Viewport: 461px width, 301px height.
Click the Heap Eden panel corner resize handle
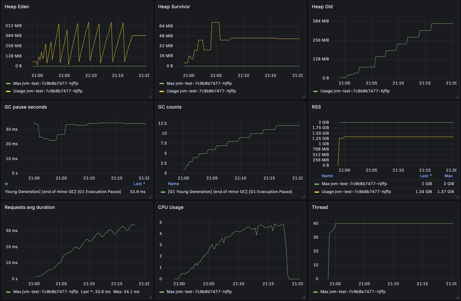click(x=150, y=97)
